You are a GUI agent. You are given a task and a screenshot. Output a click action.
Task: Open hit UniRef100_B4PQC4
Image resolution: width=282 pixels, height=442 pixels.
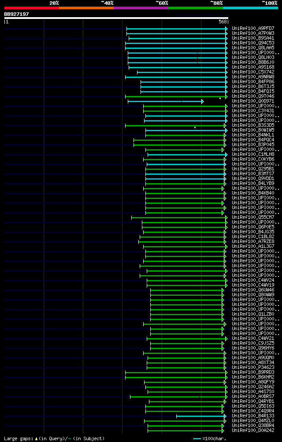pyautogui.click(x=253, y=140)
